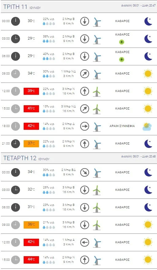The image size is (157, 270).
Task: Click the mosquito icon in Tuesday's 06:00 row
Action: click(122, 60)
